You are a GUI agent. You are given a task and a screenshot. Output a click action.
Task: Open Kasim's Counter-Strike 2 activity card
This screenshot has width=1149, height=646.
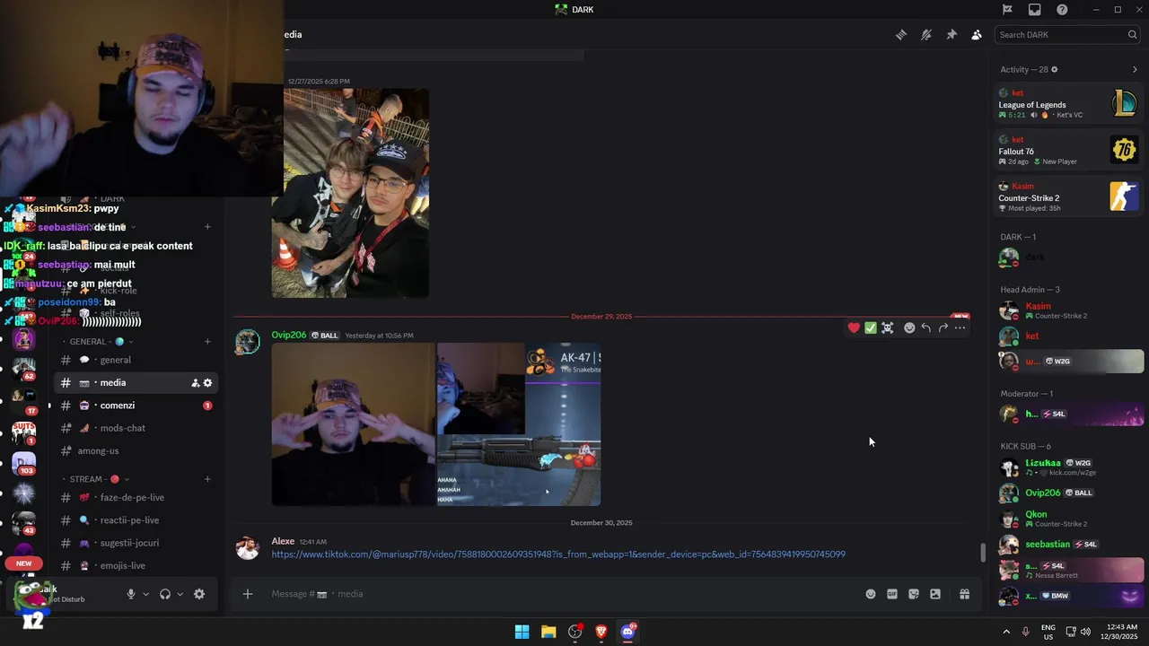[1067, 196]
